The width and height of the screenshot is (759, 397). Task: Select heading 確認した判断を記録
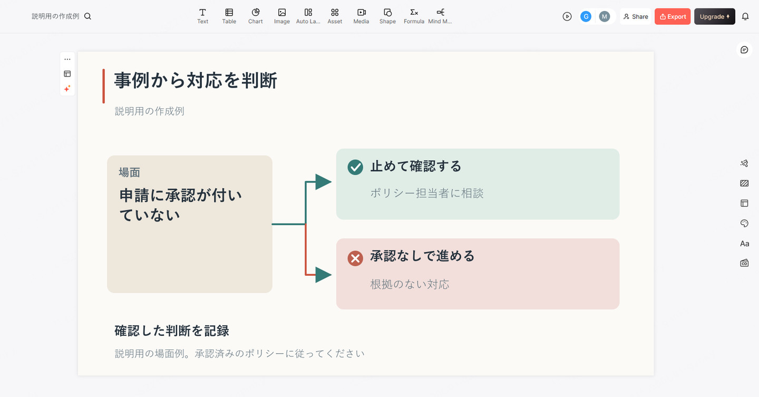172,331
